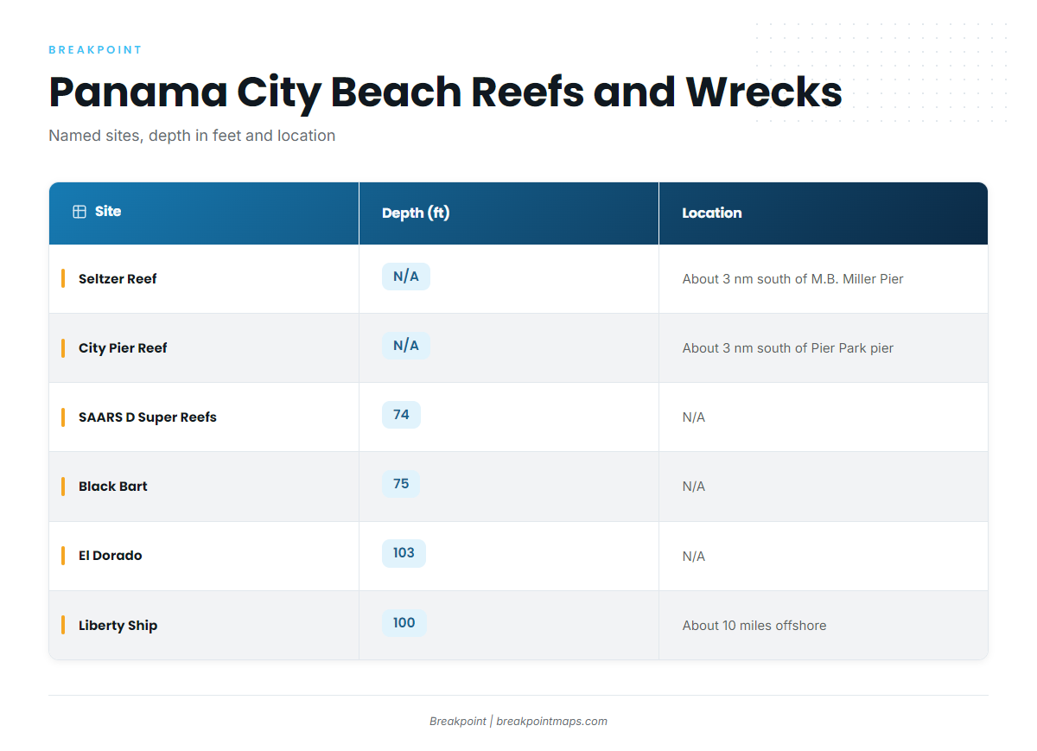Image resolution: width=1037 pixels, height=751 pixels.
Task: Click the City Pier Reef site name
Action: pyautogui.click(x=123, y=348)
